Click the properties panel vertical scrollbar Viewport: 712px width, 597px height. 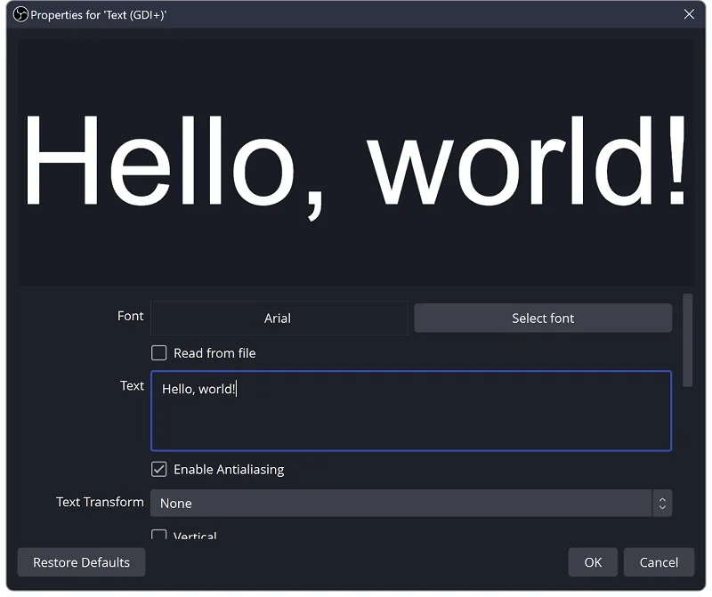(687, 340)
